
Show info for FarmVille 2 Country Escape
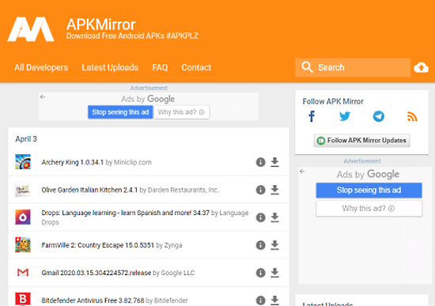pos(260,245)
